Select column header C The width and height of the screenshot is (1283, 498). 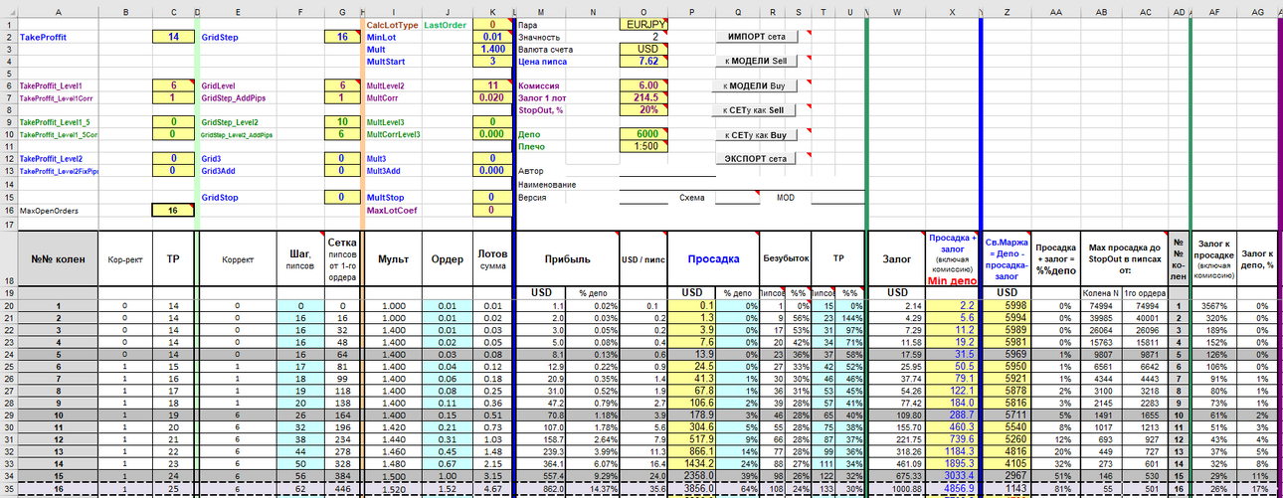point(174,12)
